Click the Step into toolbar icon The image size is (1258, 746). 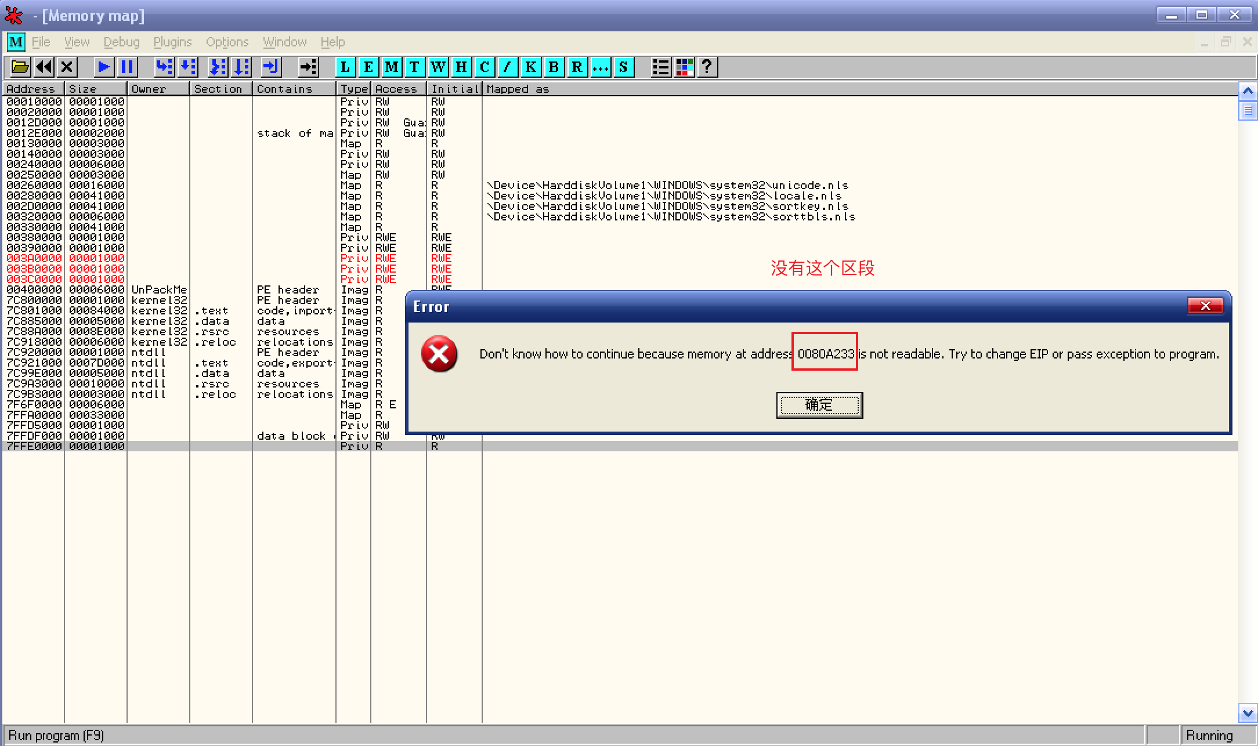tap(164, 67)
